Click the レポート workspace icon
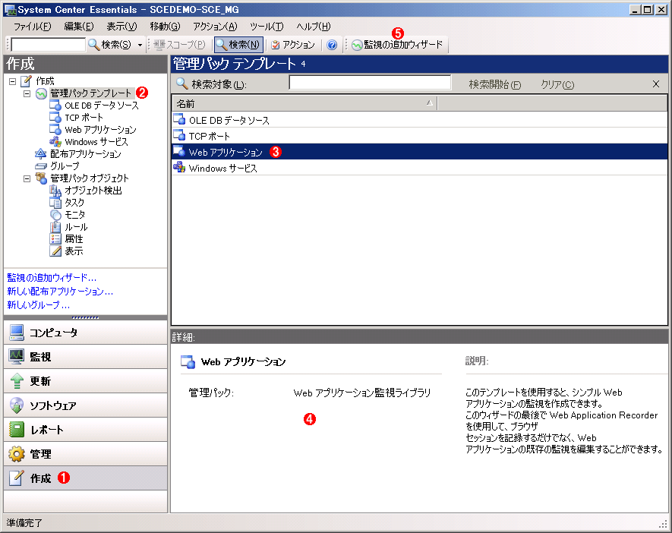This screenshot has width=672, height=533. click(17, 429)
